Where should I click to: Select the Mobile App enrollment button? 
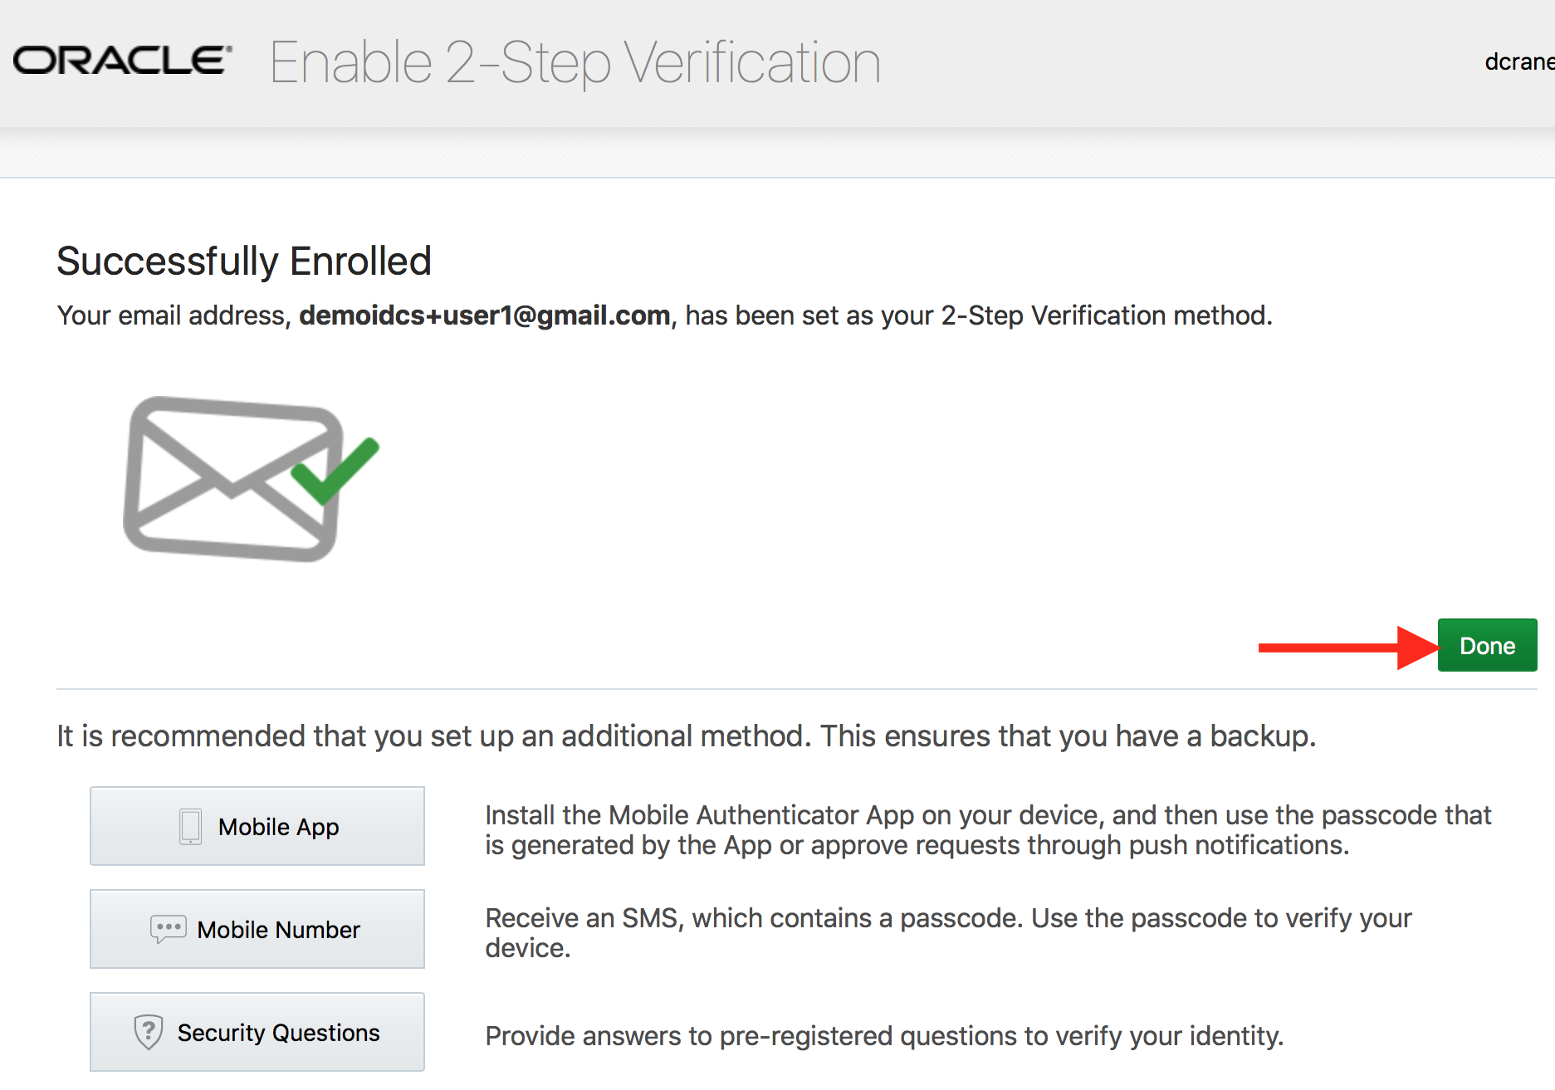(x=257, y=826)
